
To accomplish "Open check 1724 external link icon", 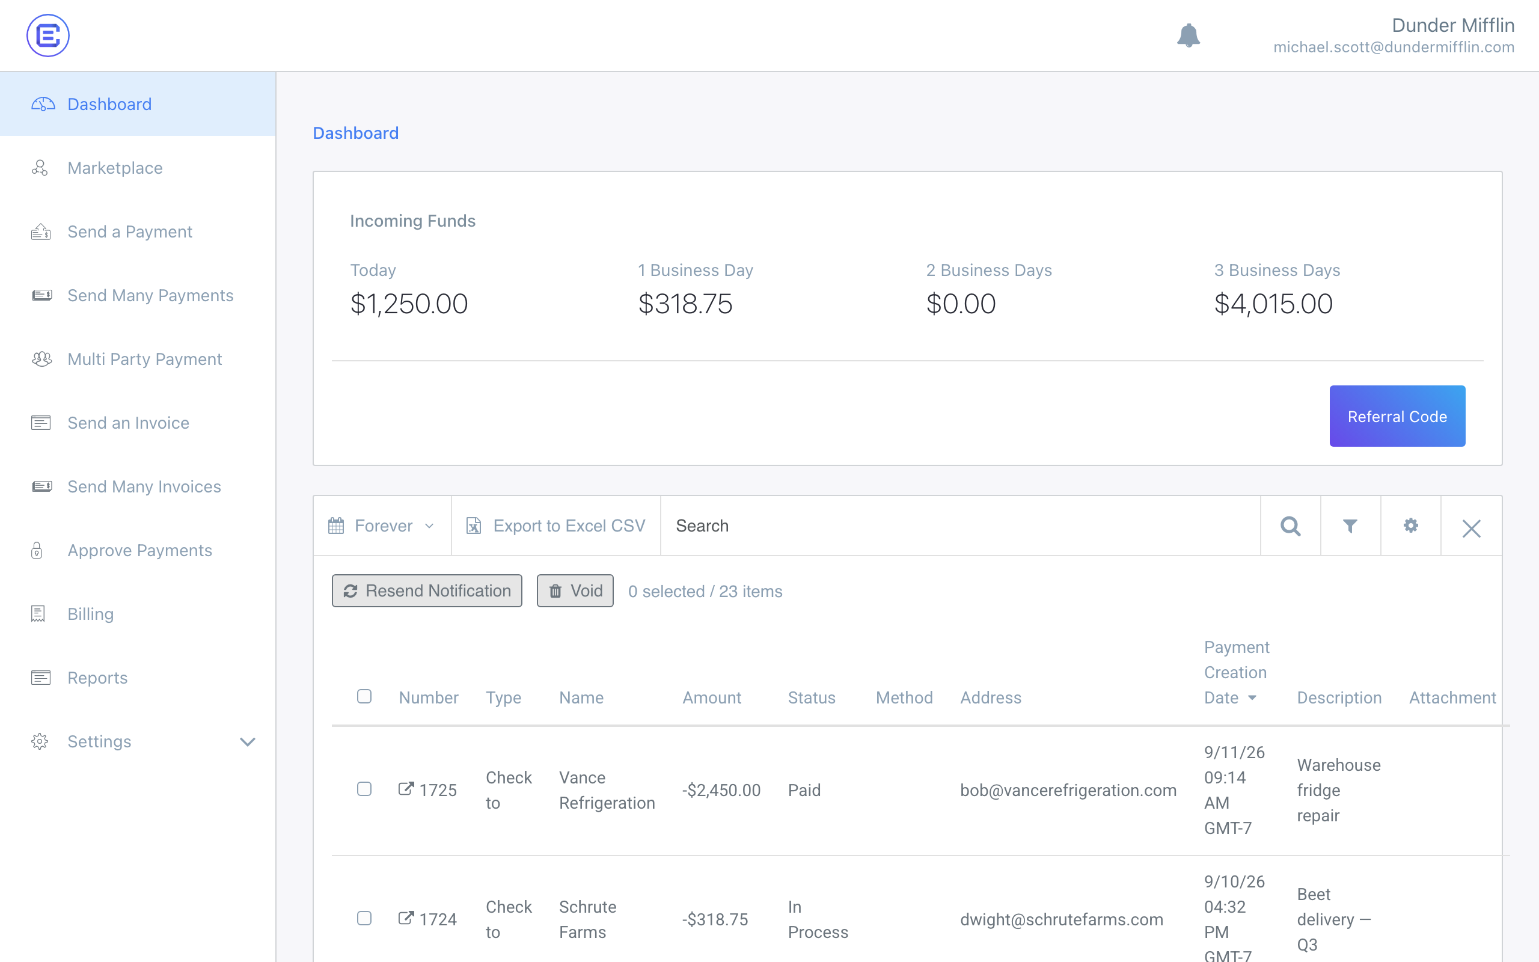I will (x=406, y=918).
